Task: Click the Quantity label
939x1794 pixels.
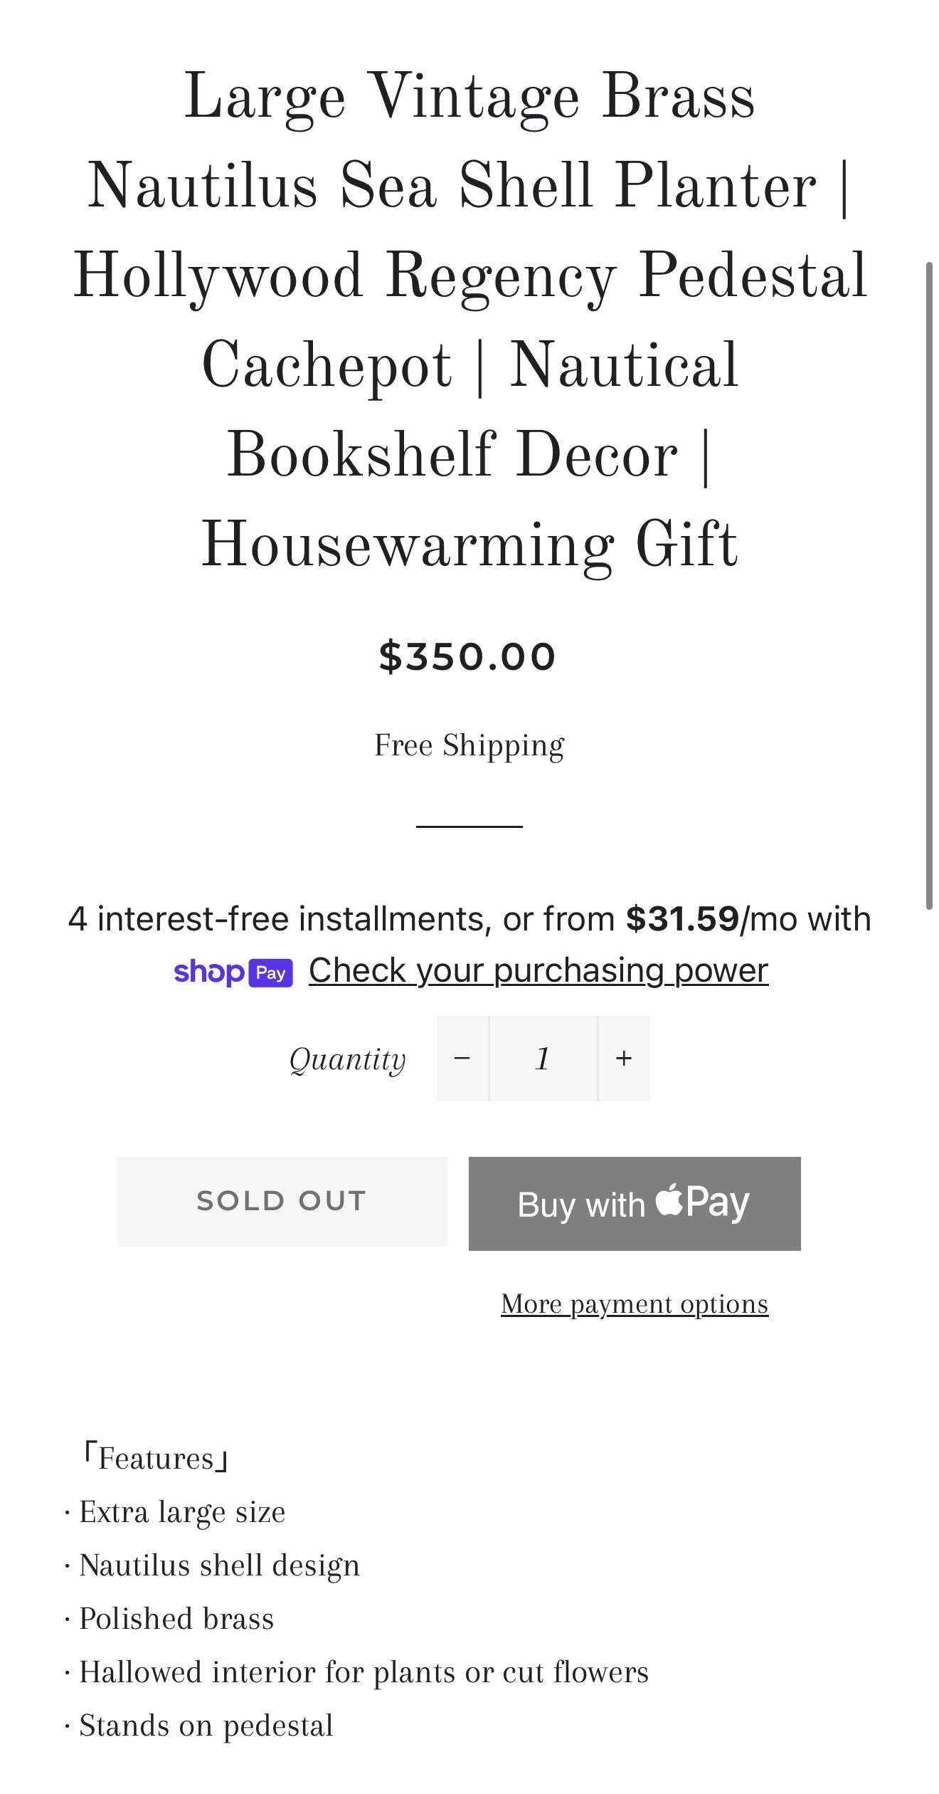Action: click(347, 1059)
